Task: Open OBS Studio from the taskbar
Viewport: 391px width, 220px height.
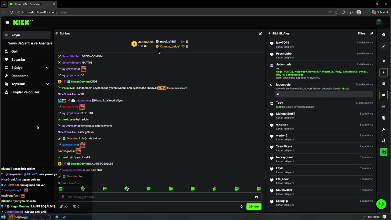Action: point(49,217)
